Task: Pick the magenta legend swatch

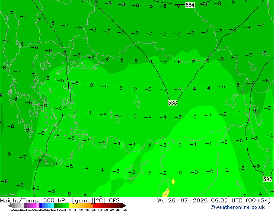Action: pyautogui.click(x=35, y=205)
